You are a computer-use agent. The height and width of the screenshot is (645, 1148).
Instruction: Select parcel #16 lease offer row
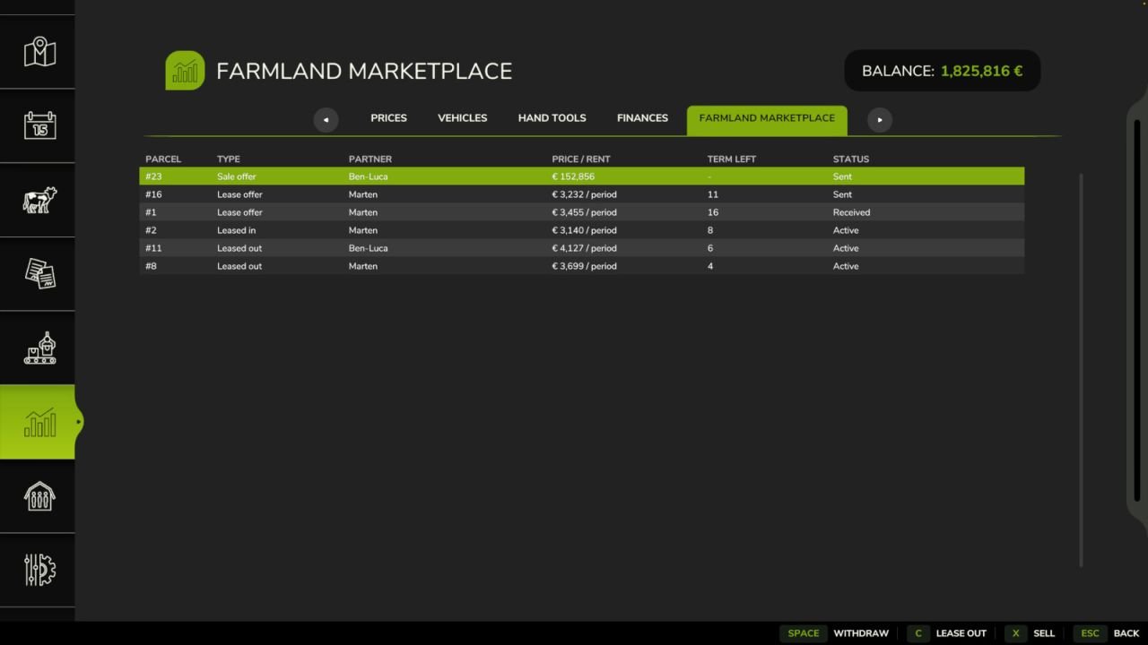click(x=582, y=194)
